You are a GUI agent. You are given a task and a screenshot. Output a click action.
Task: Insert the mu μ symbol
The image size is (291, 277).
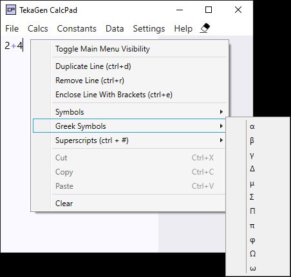258,183
